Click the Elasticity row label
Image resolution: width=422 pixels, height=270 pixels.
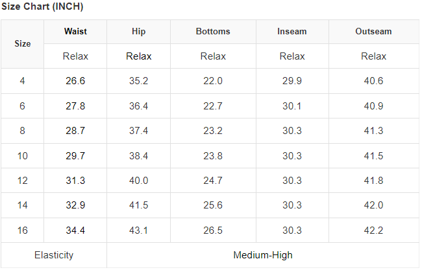click(54, 255)
